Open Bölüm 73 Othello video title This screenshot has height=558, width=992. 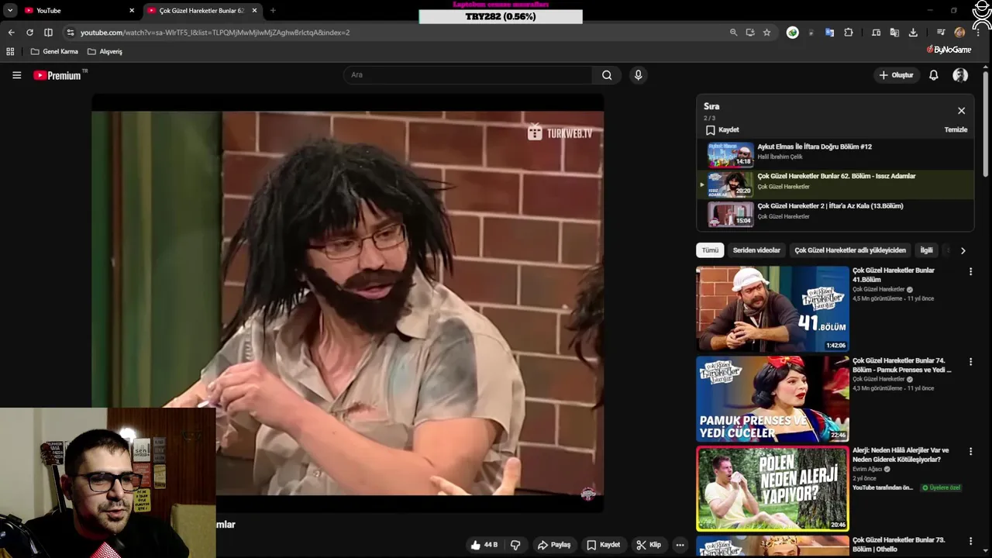pos(899,545)
